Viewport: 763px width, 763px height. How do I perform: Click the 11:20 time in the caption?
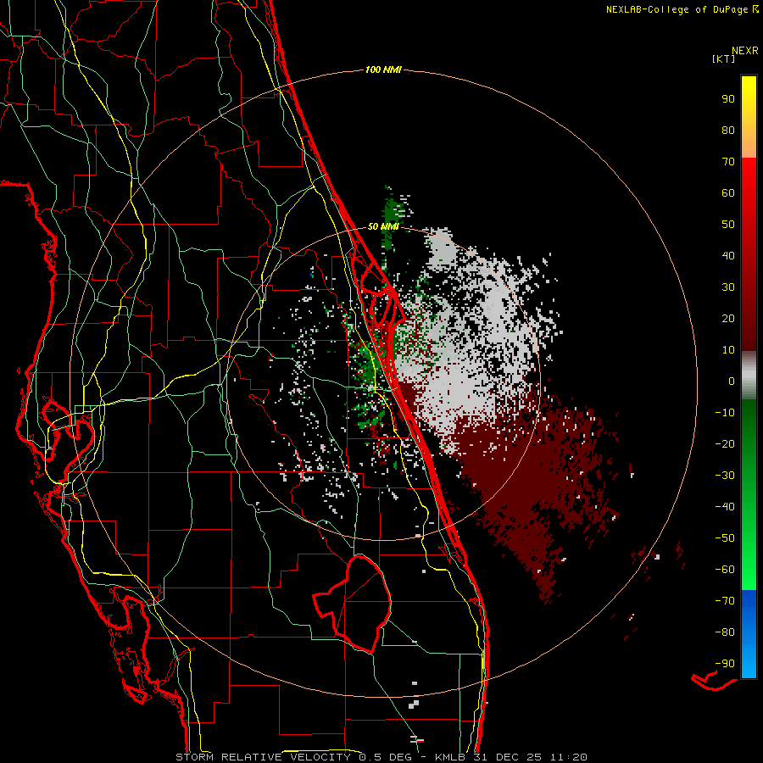tap(568, 757)
